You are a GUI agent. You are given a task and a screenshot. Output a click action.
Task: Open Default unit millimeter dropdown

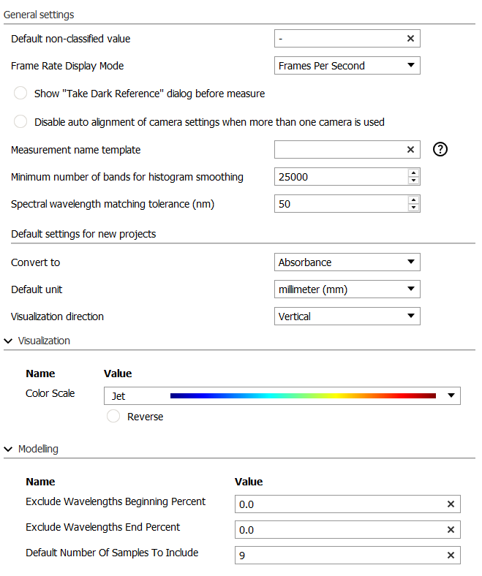[x=347, y=289]
